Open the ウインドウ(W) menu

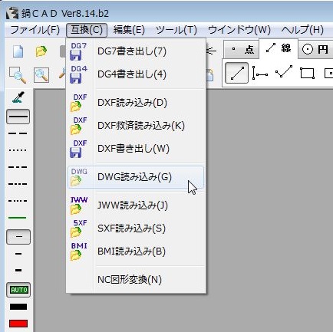click(x=239, y=30)
